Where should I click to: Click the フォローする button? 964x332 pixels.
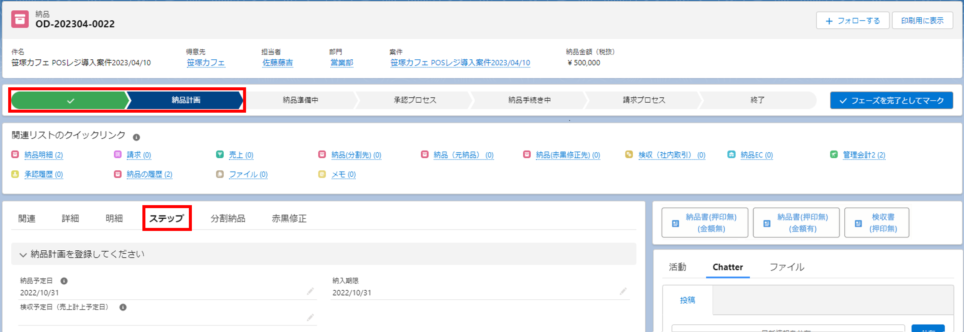click(853, 21)
